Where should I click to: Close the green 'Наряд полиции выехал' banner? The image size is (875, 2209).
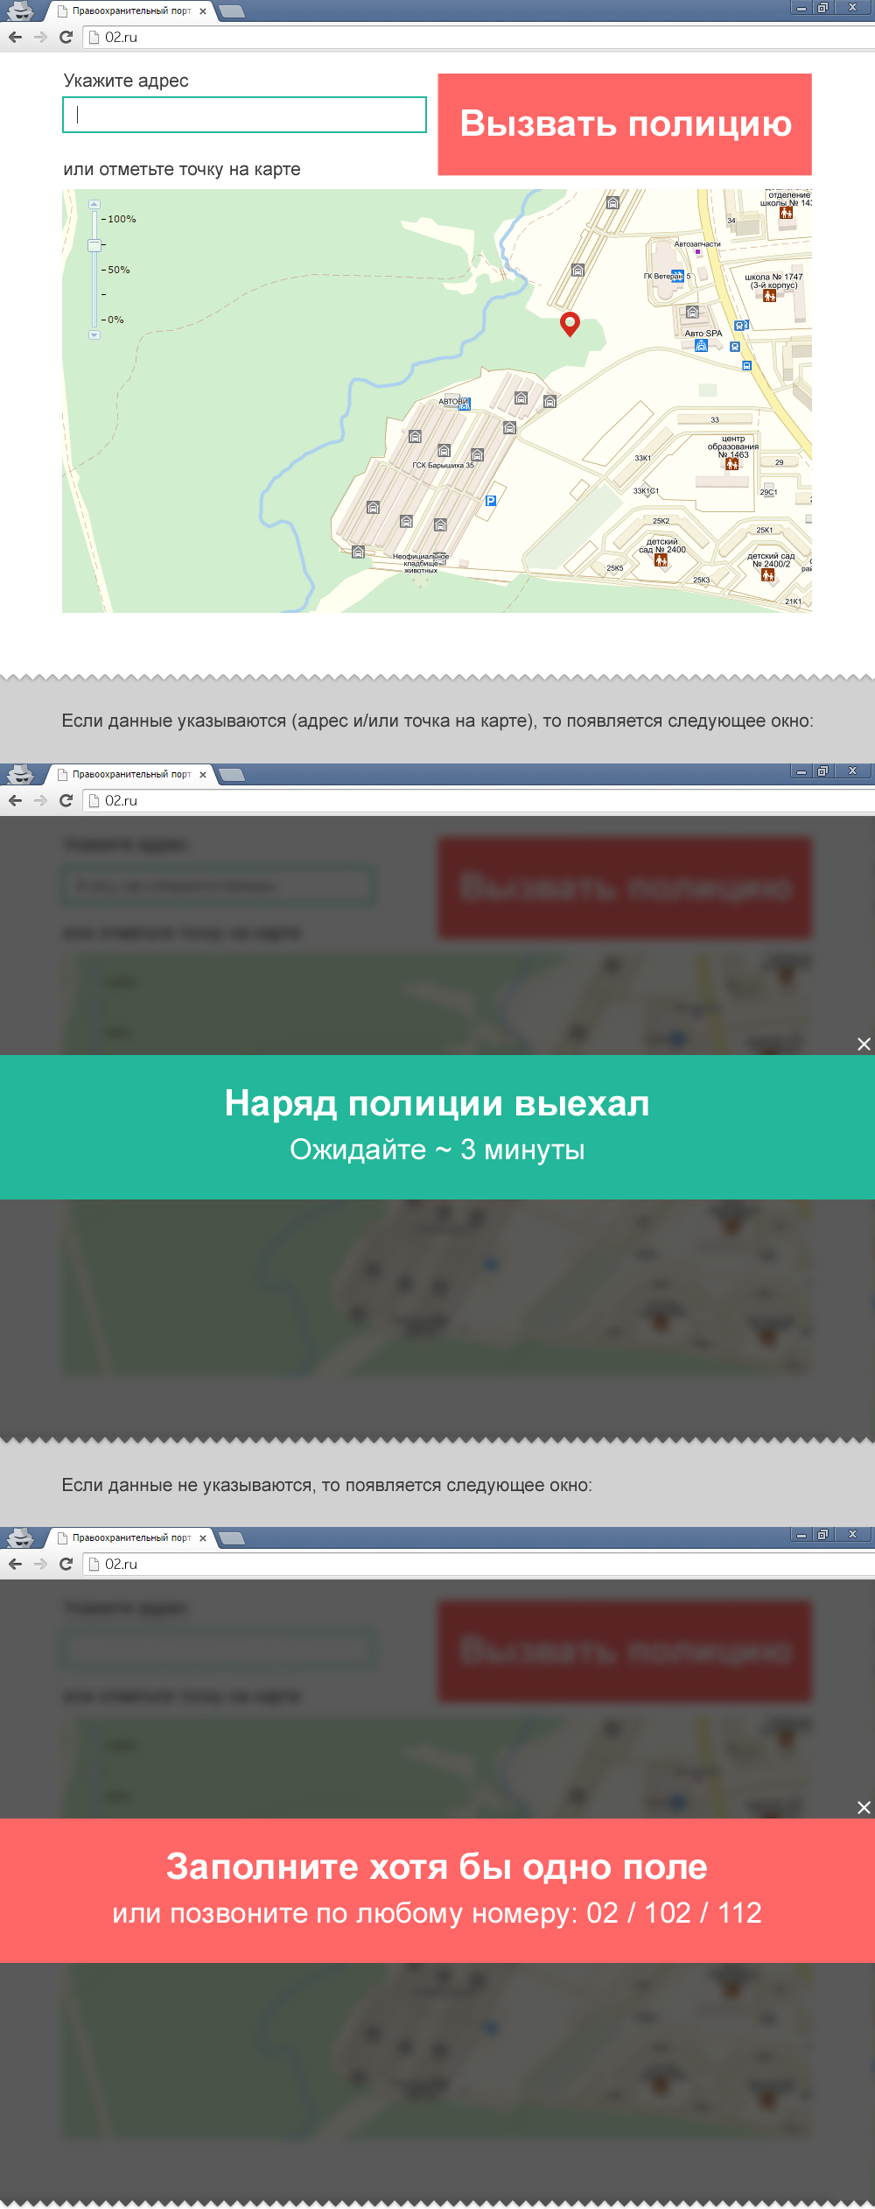[x=864, y=1044]
